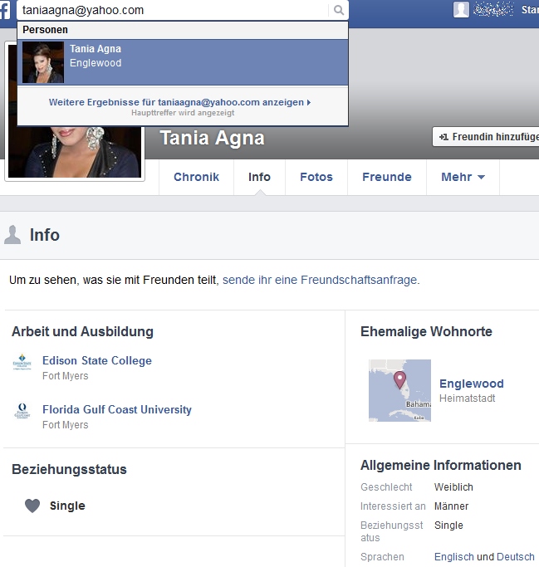Click the user avatar icon in top bar
This screenshot has width=539, height=567.
461,9
